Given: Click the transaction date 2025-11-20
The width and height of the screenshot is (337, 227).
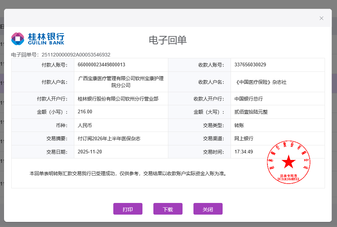Looking at the screenshot, I should coord(90,152).
